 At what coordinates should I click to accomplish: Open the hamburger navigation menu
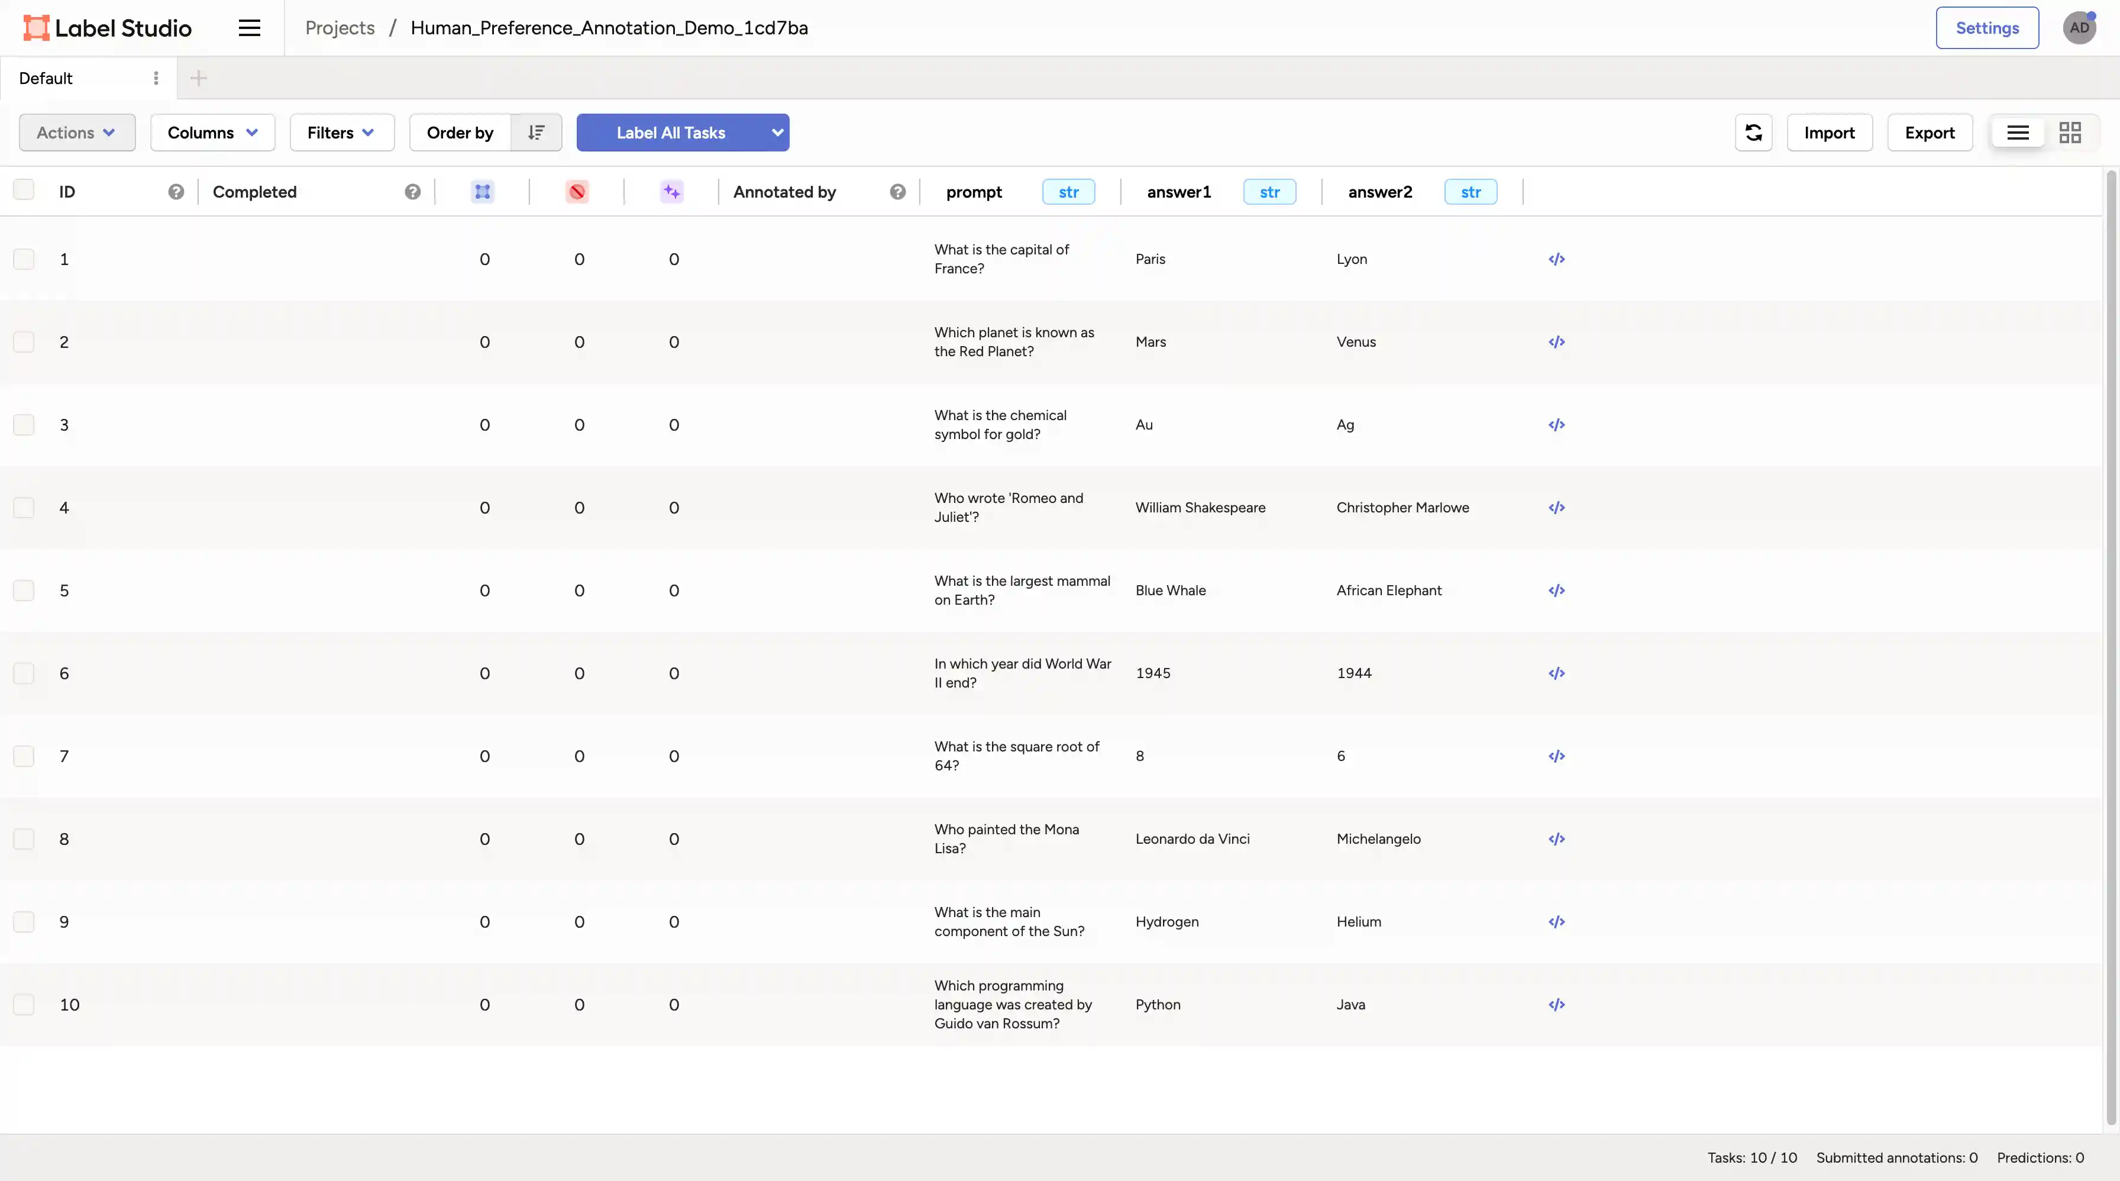(x=250, y=28)
